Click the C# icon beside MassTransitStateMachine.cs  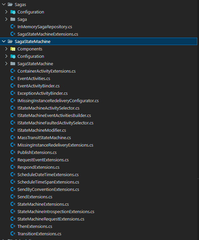coord(13,137)
